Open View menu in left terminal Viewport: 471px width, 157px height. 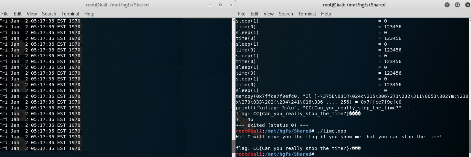pyautogui.click(x=32, y=14)
